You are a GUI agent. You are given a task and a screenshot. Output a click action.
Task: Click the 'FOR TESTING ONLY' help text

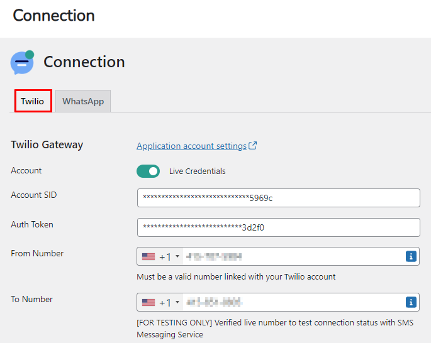[275, 329]
